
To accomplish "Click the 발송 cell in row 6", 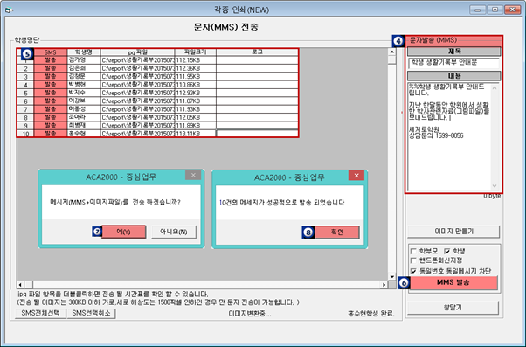I will 51,101.
